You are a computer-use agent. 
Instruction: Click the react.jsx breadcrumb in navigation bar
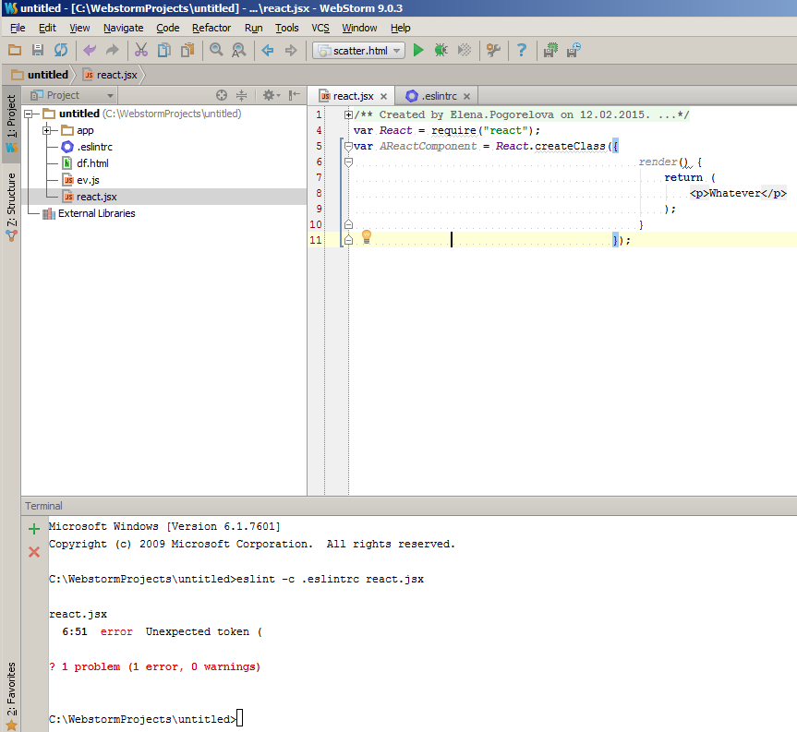110,75
